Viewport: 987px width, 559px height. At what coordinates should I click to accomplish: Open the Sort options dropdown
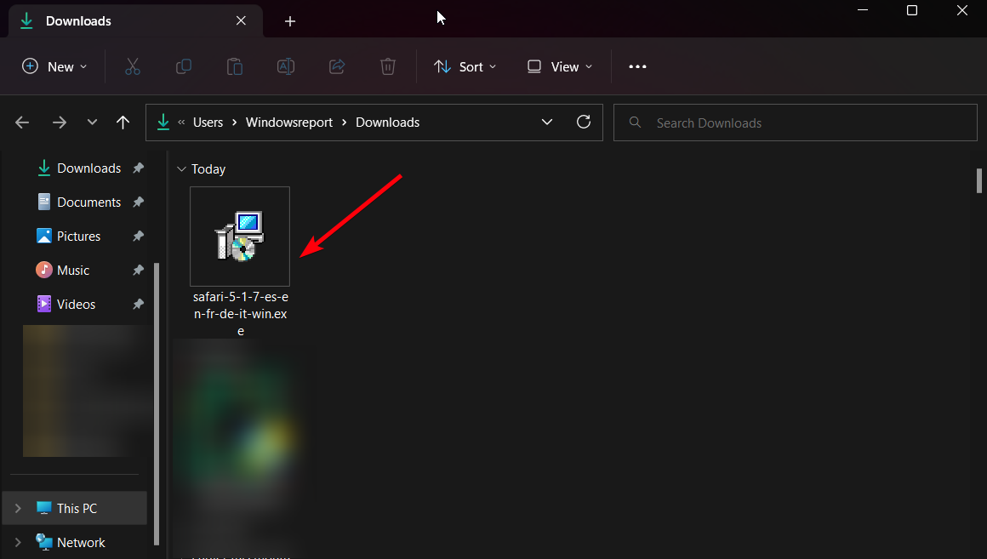click(x=465, y=66)
